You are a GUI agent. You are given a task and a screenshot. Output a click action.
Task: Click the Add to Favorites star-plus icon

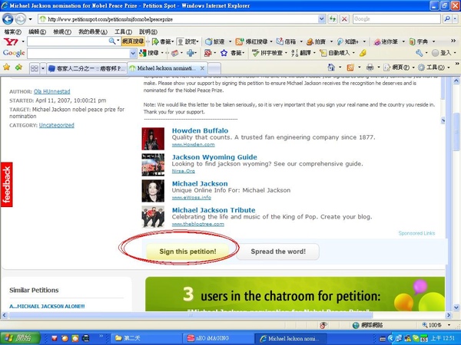[18, 67]
